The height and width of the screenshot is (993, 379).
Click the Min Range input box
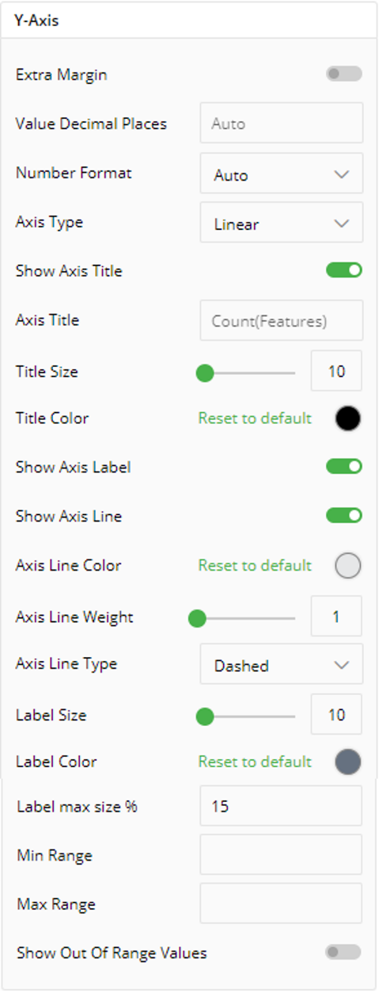pyautogui.click(x=281, y=854)
